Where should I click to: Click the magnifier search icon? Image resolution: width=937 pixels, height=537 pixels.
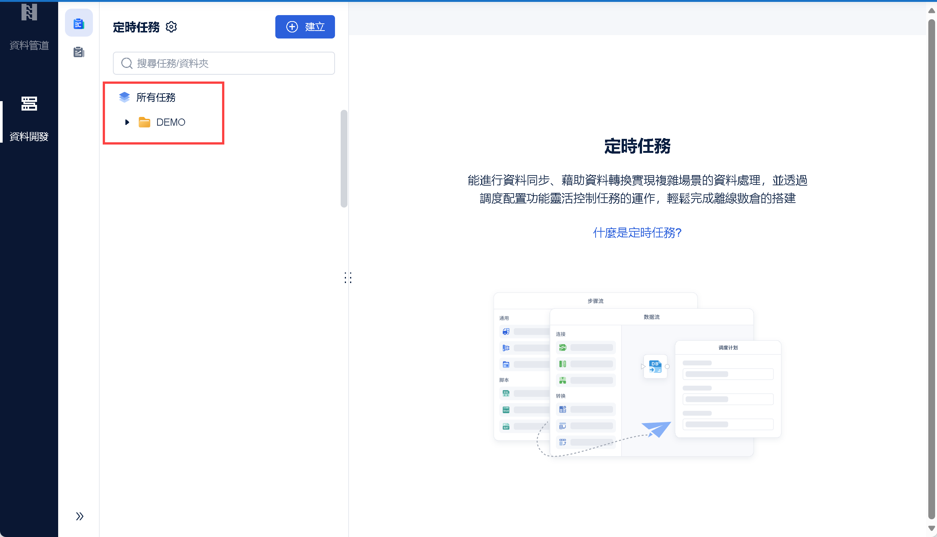pyautogui.click(x=127, y=63)
